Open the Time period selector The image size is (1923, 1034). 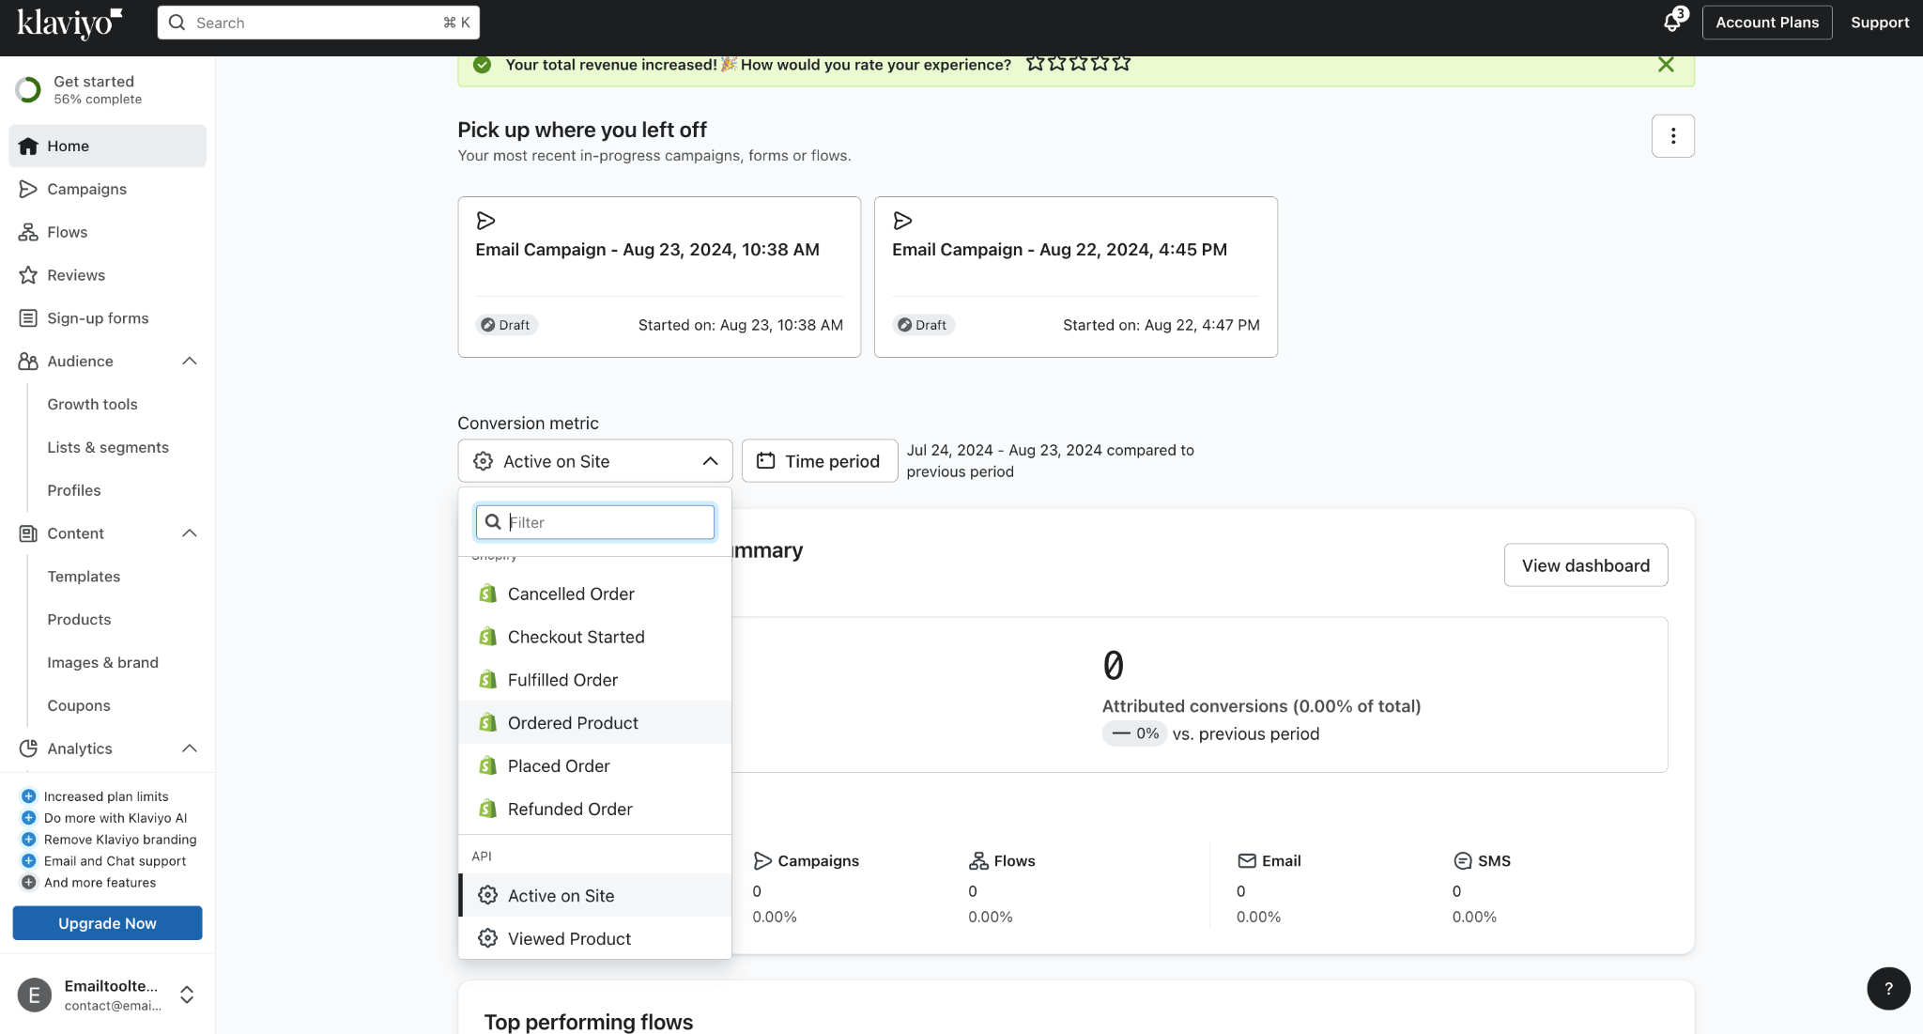pyautogui.click(x=820, y=461)
